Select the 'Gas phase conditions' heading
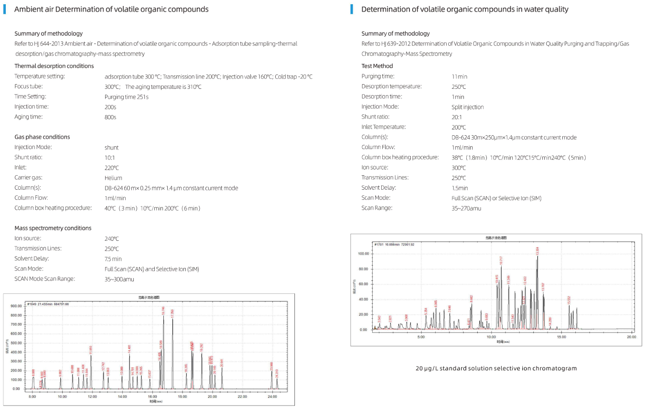645x408 pixels. [x=42, y=137]
